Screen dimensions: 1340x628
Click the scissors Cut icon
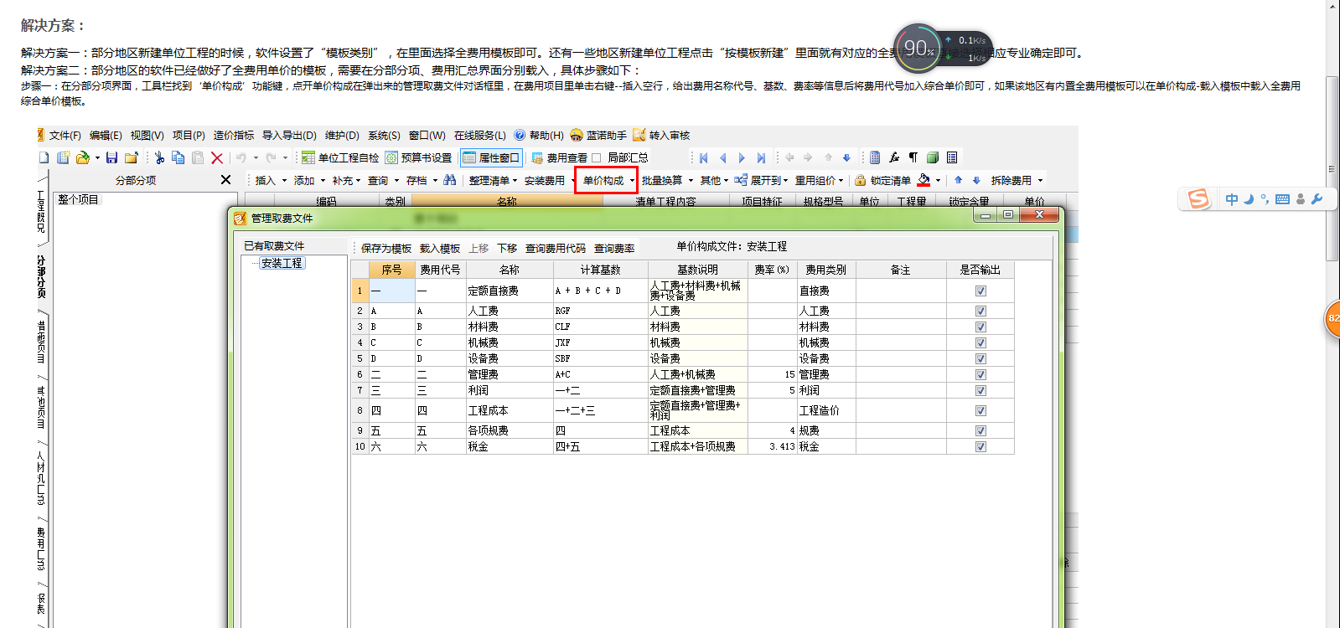159,157
